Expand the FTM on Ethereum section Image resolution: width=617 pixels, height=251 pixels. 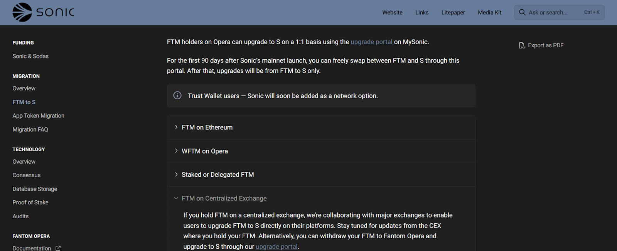point(321,127)
